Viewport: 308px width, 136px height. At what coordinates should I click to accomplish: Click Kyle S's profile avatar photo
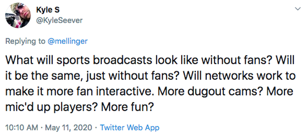[18, 15]
